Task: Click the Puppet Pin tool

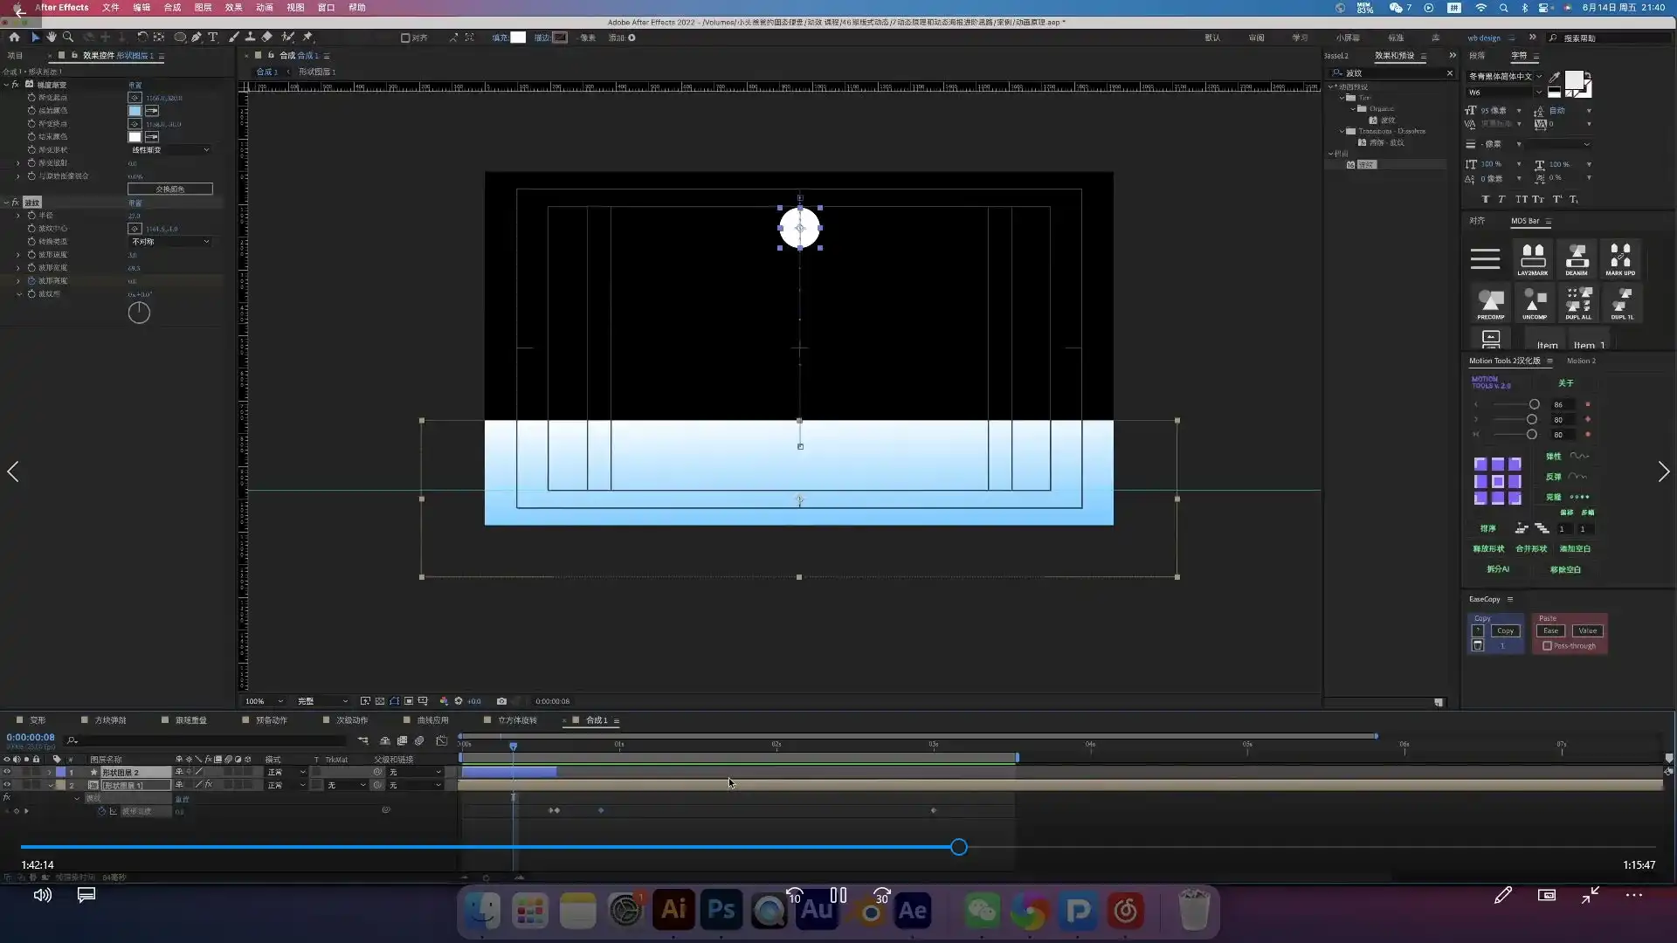Action: (307, 38)
